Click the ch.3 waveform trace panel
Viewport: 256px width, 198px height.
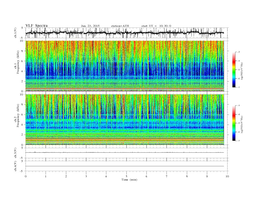127,153
